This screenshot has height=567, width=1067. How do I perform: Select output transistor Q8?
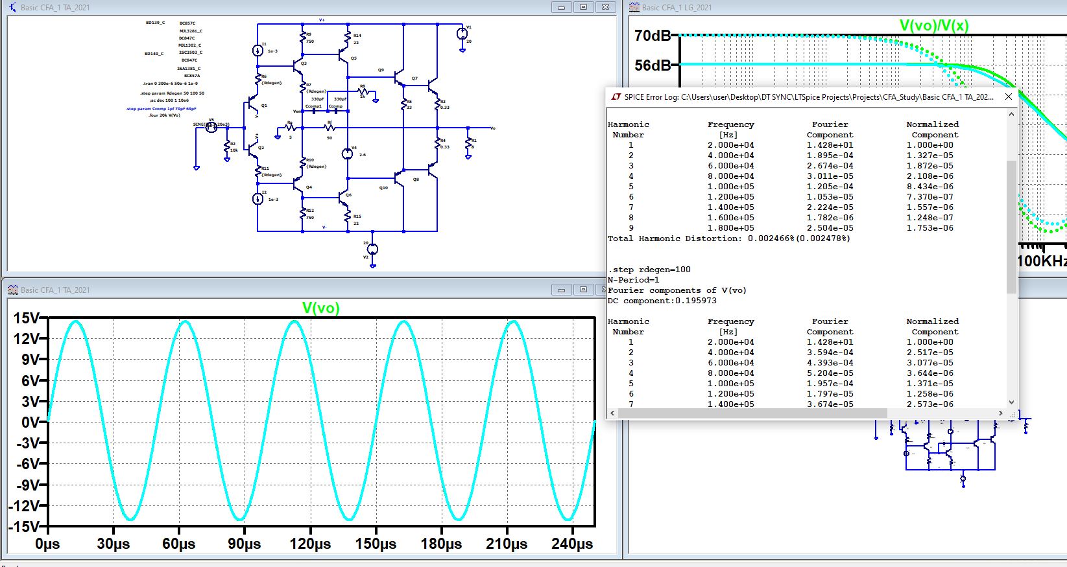click(432, 168)
